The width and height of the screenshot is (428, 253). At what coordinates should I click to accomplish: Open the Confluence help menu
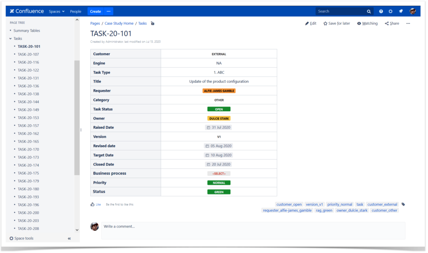pyautogui.click(x=381, y=11)
